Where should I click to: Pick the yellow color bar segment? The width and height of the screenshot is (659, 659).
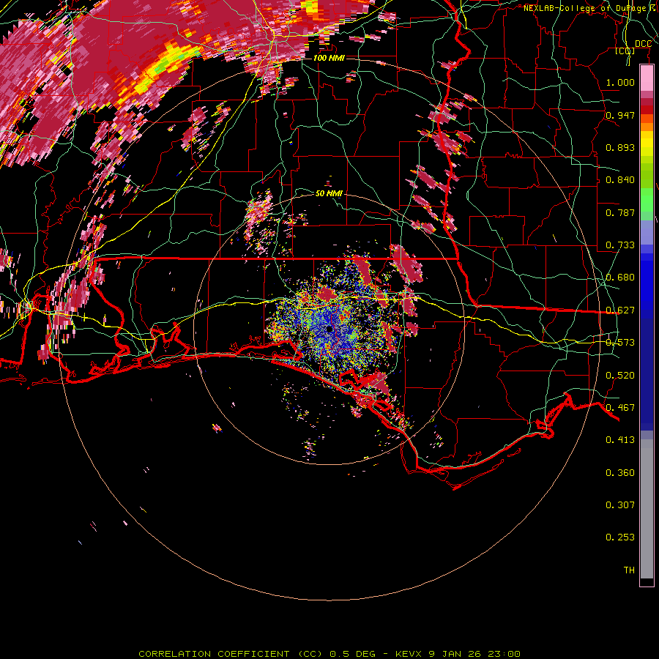pyautogui.click(x=647, y=144)
